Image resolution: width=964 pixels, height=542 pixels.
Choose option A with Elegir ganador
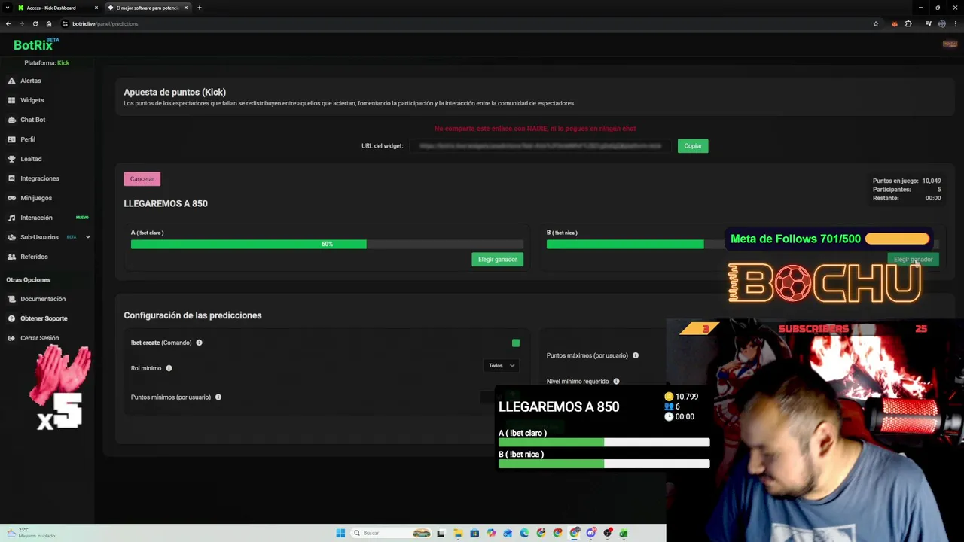pyautogui.click(x=497, y=260)
